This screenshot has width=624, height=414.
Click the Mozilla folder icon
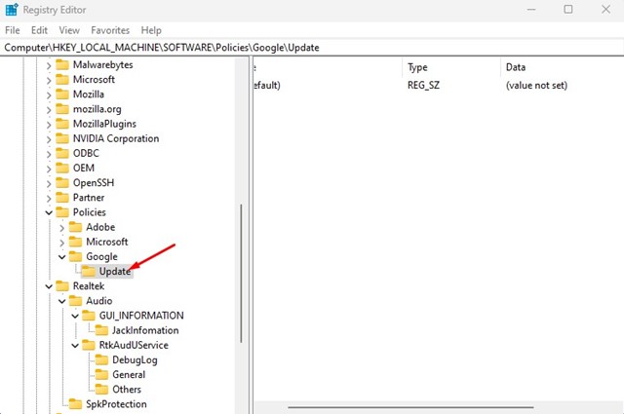(62, 94)
